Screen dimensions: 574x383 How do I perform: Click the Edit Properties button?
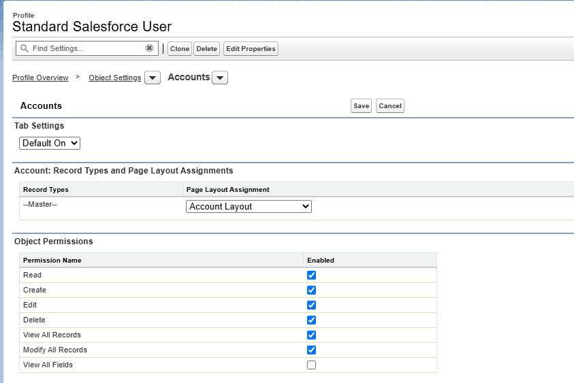[251, 49]
